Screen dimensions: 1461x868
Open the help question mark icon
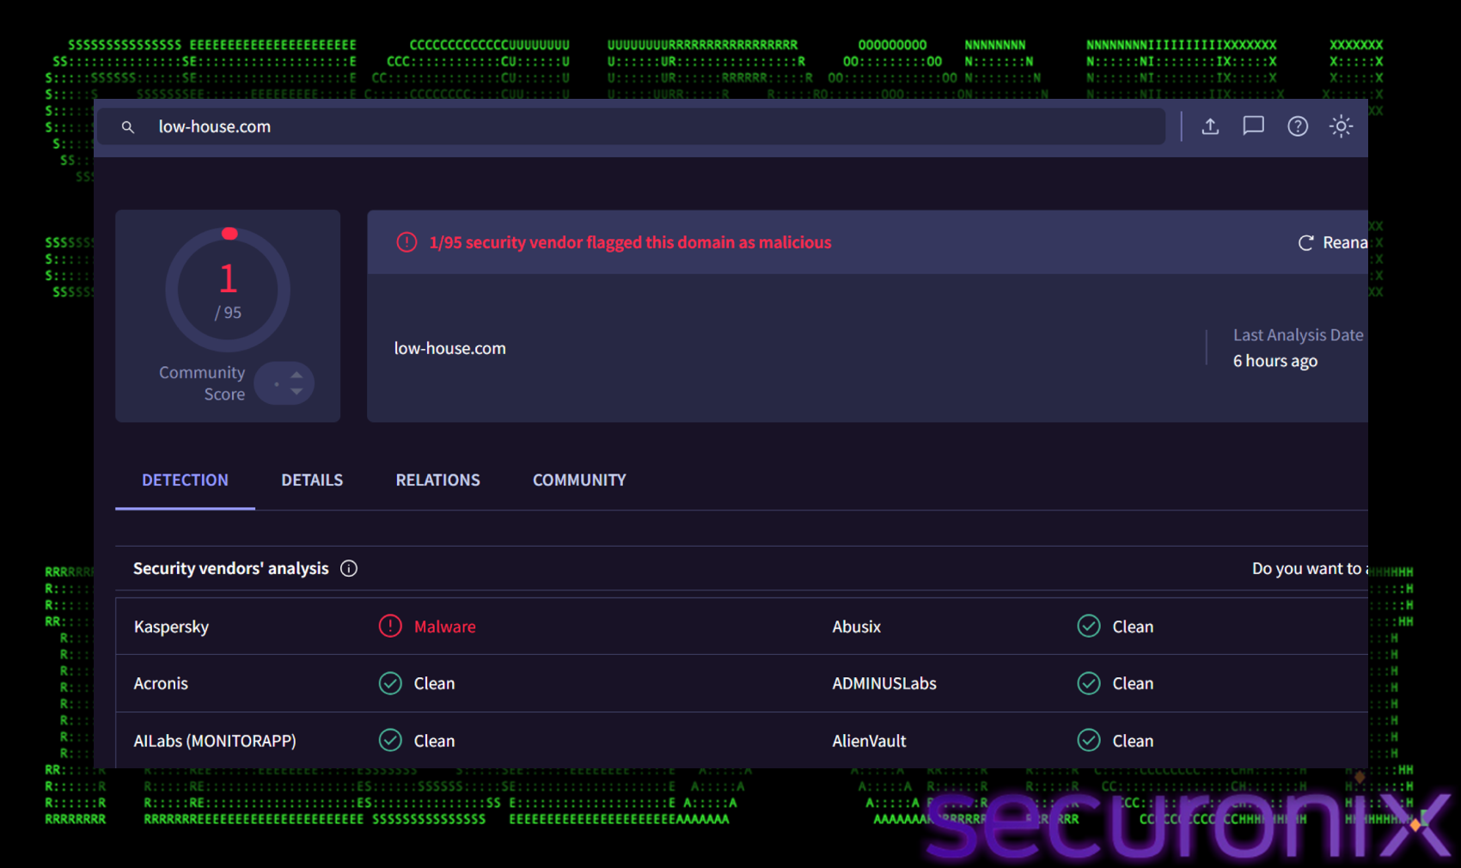(x=1297, y=126)
